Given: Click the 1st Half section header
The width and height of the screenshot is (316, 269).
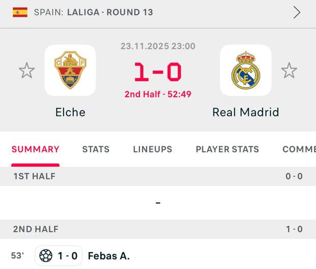Looking at the screenshot, I should click(35, 176).
